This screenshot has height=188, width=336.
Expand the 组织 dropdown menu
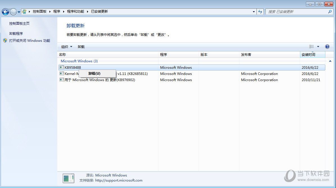[x=67, y=47]
